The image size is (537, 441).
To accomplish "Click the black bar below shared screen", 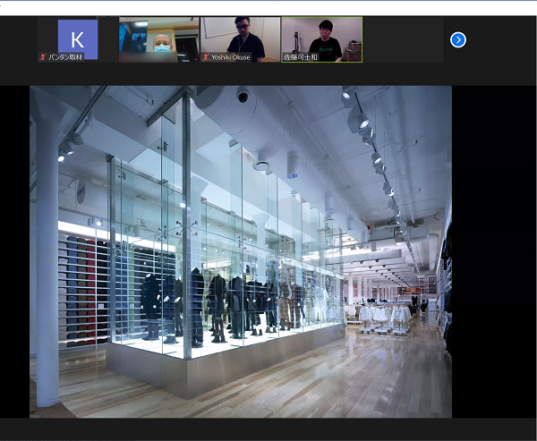I will tap(268, 429).
